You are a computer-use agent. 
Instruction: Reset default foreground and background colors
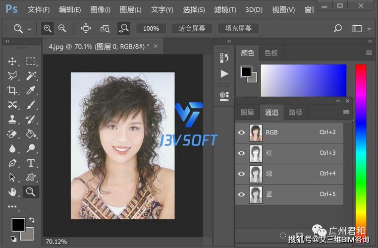coord(13,239)
